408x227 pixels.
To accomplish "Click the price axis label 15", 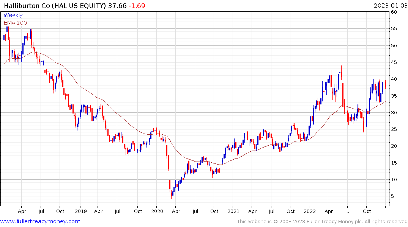I will click(x=394, y=163).
